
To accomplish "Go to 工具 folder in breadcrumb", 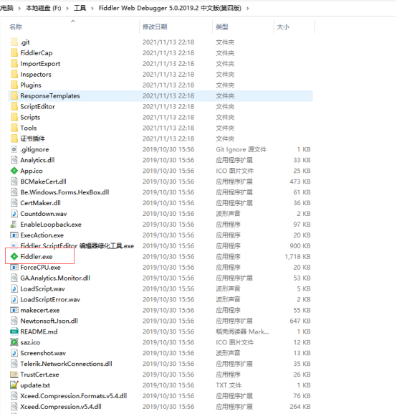I will [x=80, y=8].
